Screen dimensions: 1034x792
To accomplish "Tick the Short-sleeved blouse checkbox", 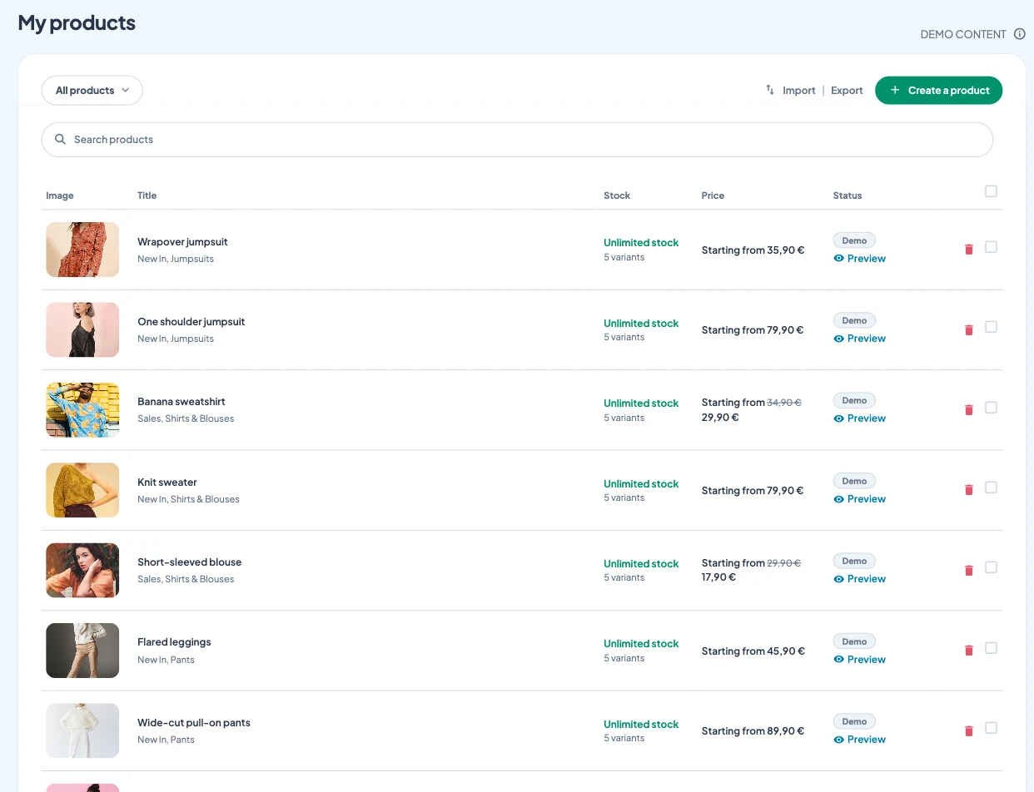I will pyautogui.click(x=991, y=567).
